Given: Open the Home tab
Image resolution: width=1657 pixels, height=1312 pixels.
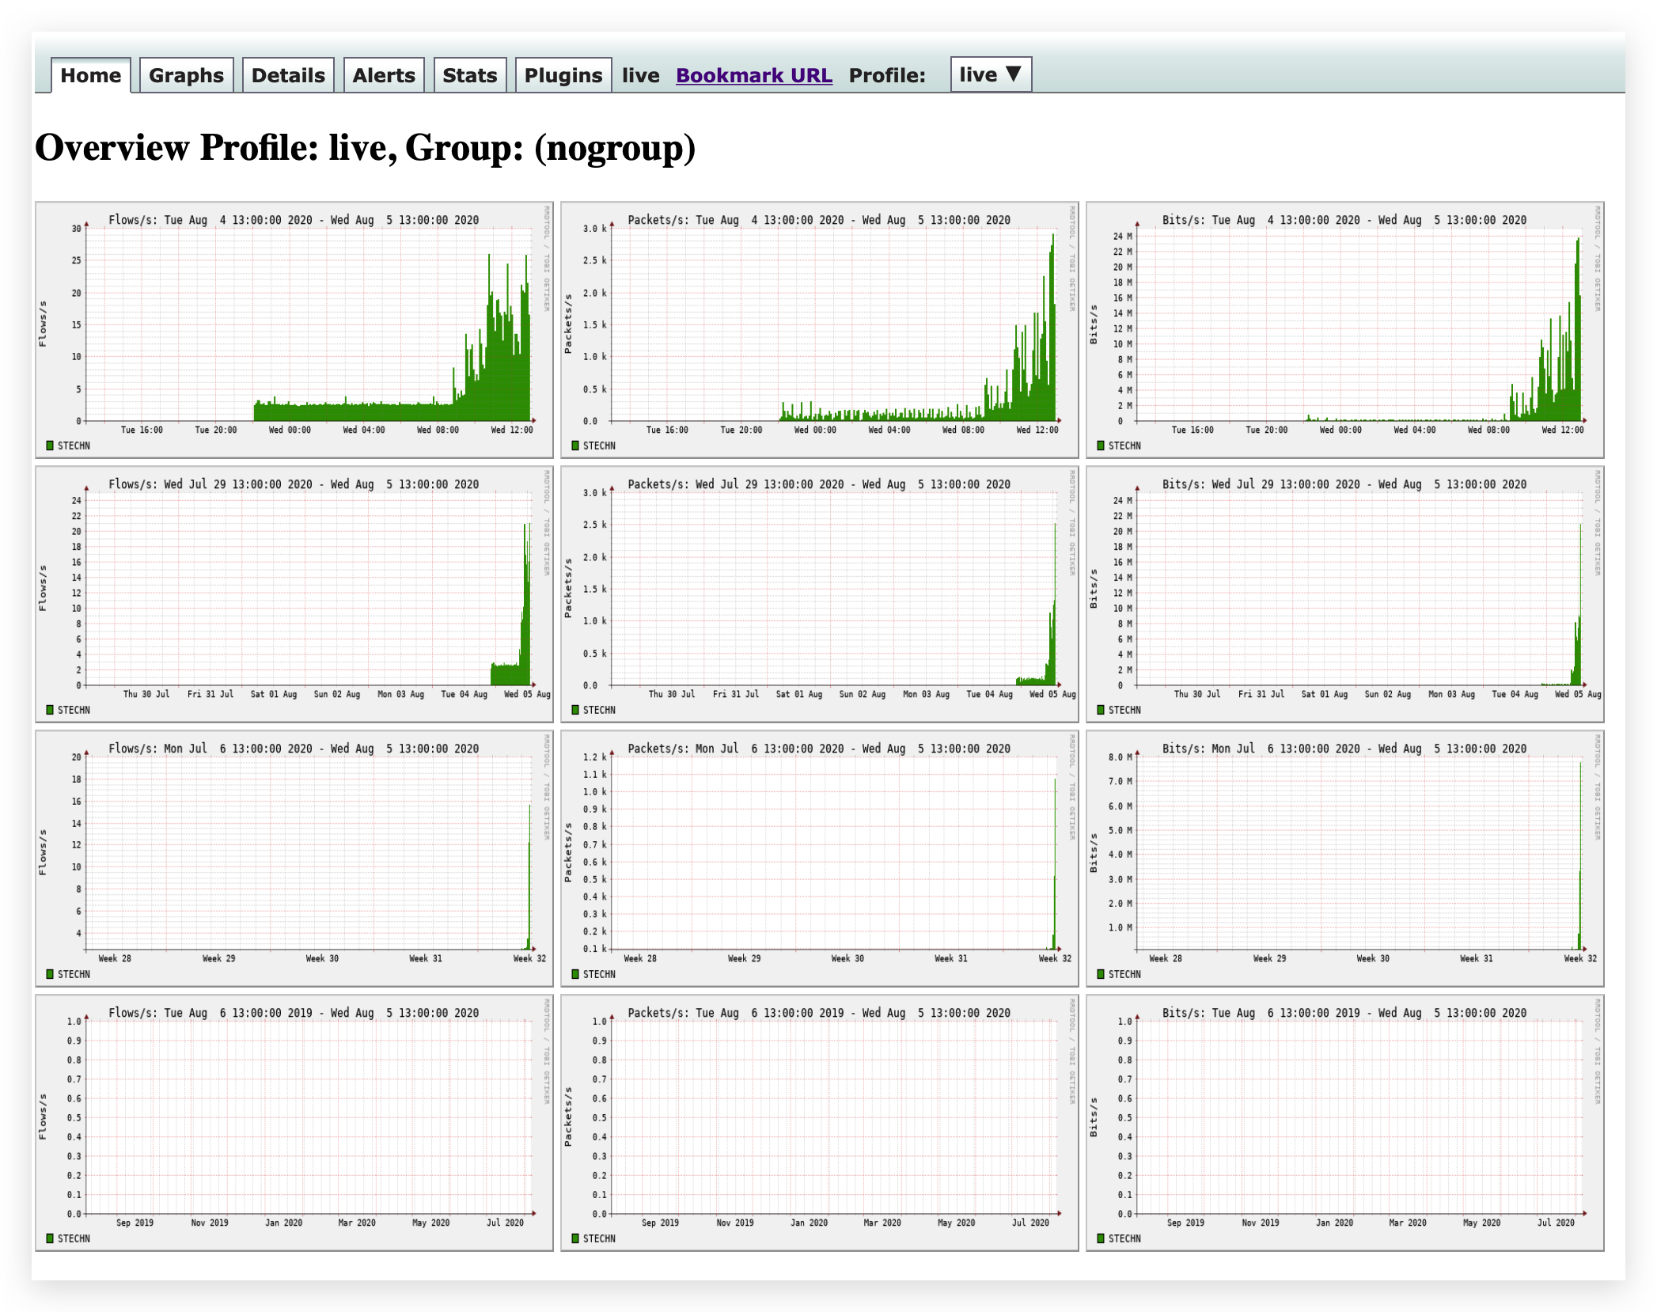Looking at the screenshot, I should click(x=90, y=75).
